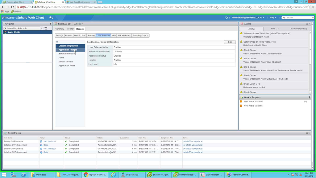Open the SSL VPN-Plus sub-tab
Image resolution: width=316 pixels, height=178 pixels.
124,35
